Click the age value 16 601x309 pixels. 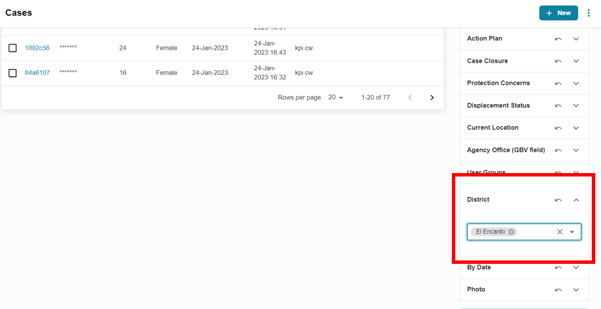tap(123, 73)
